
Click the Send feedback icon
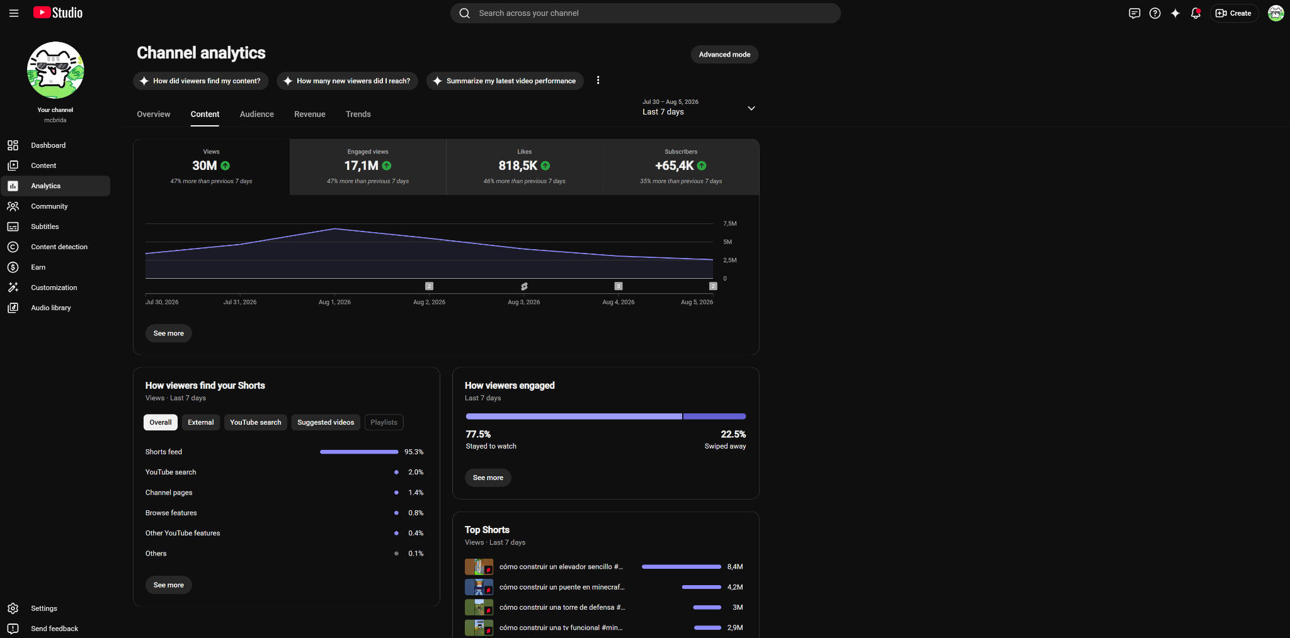[13, 629]
